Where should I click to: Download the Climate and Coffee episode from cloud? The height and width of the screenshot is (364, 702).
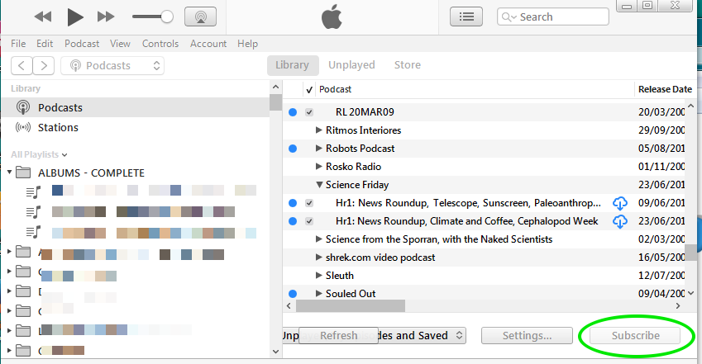[x=619, y=221]
